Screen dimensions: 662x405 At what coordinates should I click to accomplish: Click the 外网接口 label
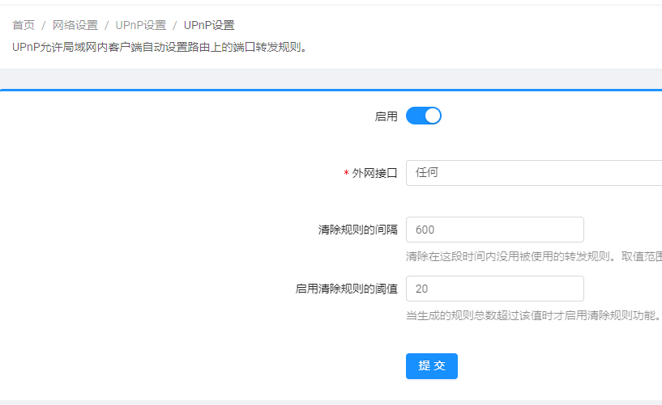374,173
